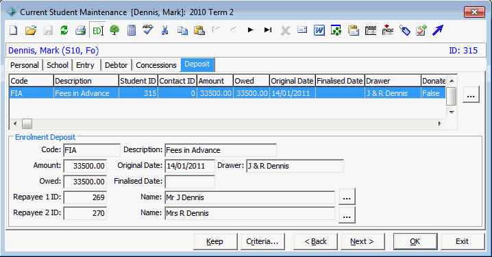Switch to the Personal tab
The width and height of the screenshot is (492, 257).
[25, 65]
